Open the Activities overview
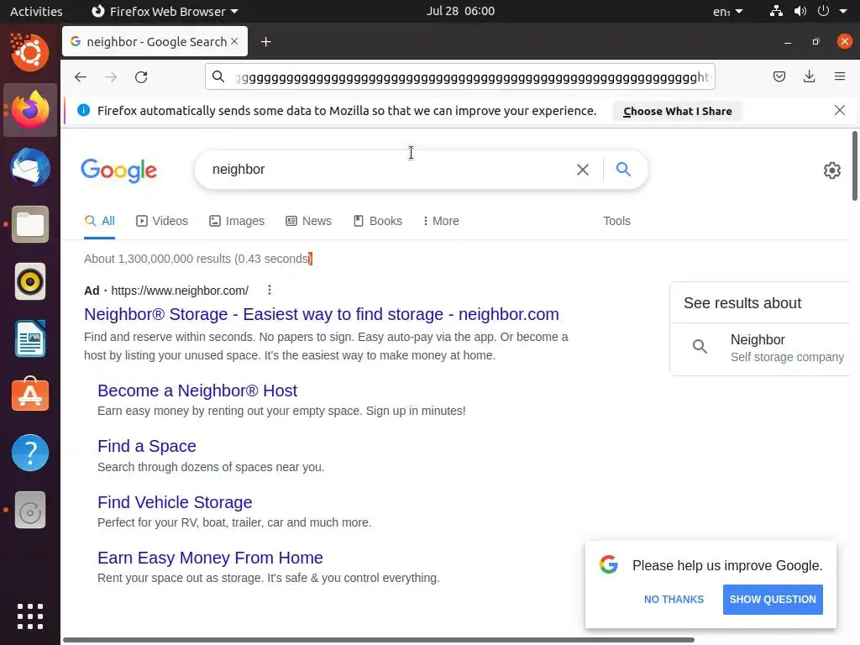This screenshot has height=645, width=860. (x=36, y=11)
